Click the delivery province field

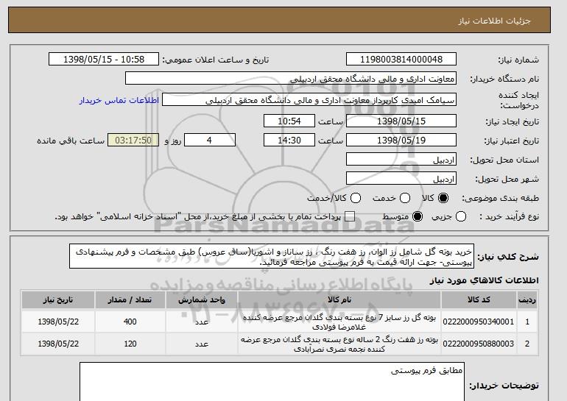pyautogui.click(x=401, y=160)
